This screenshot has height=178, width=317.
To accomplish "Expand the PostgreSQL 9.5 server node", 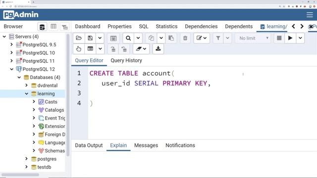I will [11, 44].
